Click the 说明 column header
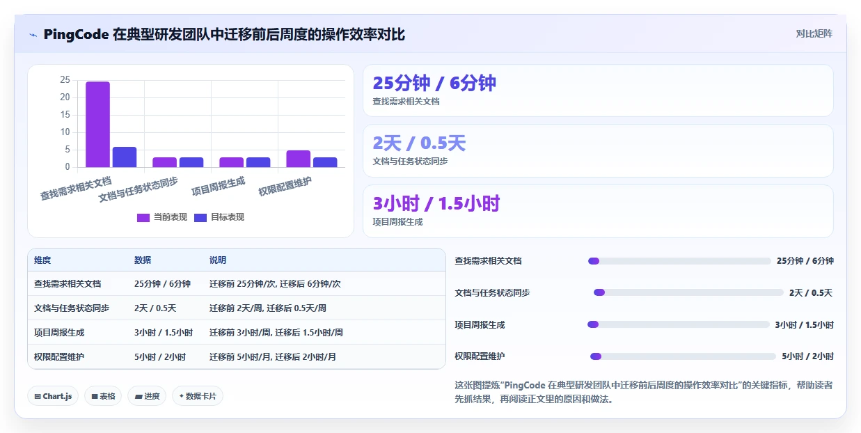861x433 pixels. tap(218, 260)
